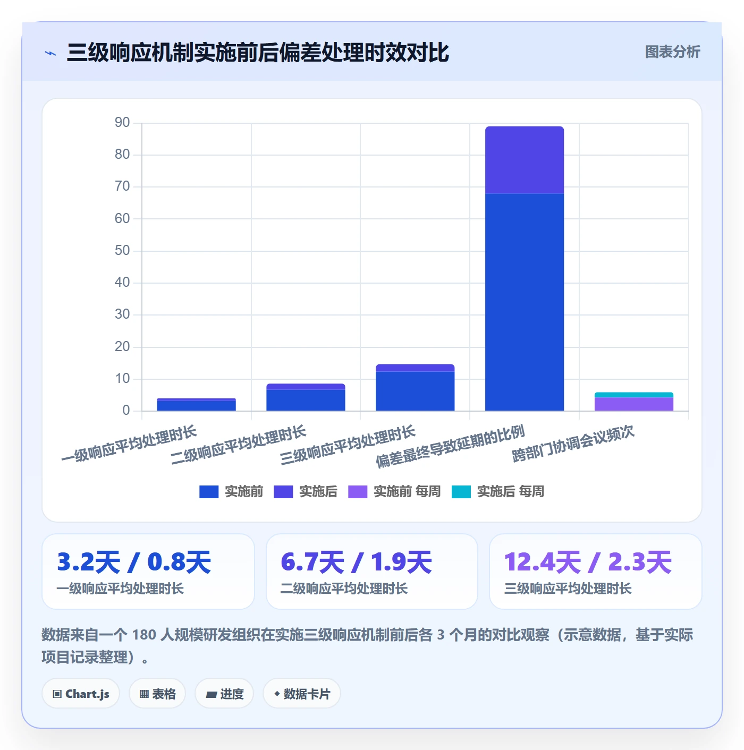Click the y-axis value 10

(122, 379)
